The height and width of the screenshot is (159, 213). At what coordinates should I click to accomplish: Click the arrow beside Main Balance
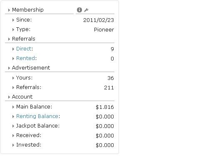(13, 107)
